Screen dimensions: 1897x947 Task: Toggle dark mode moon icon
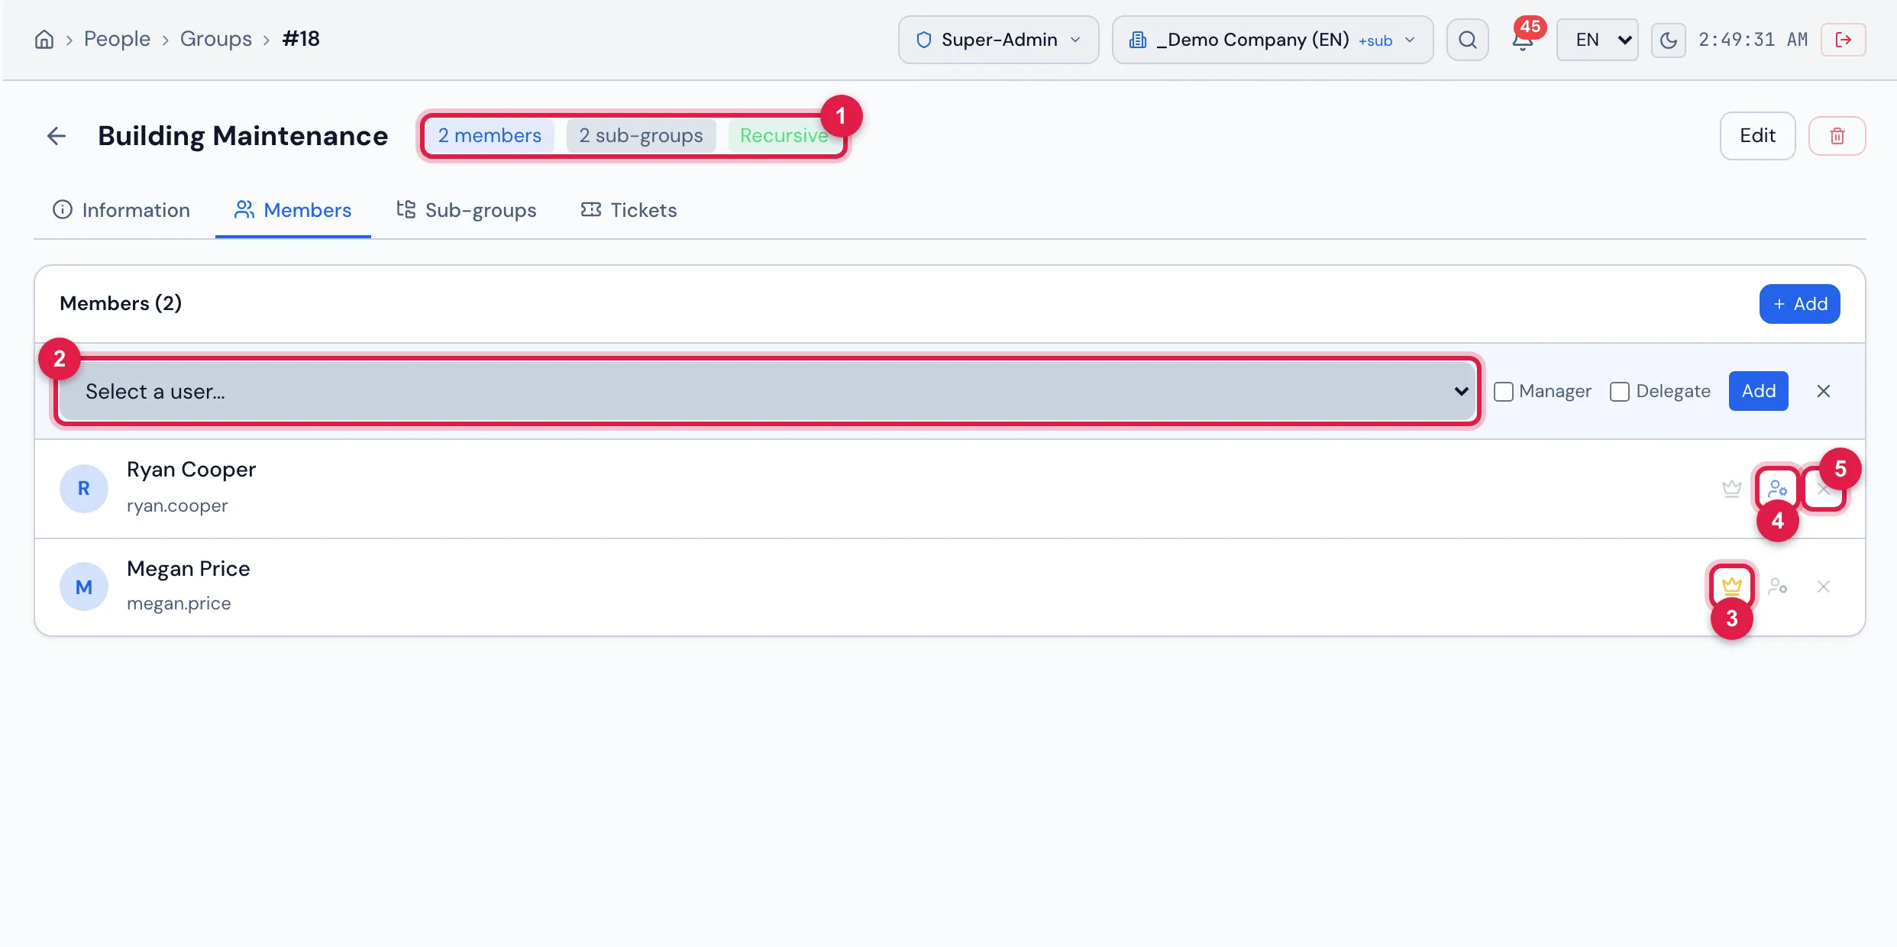[x=1668, y=40]
